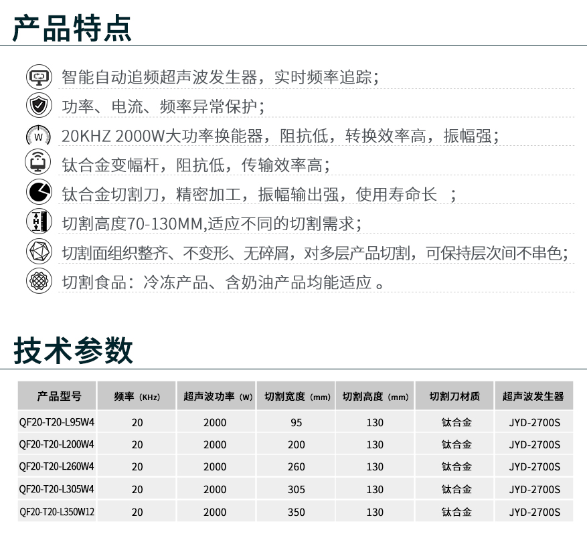Click the monitor icon beside 智能自动追频超声波发生器
The image size is (587, 544).
point(38,77)
